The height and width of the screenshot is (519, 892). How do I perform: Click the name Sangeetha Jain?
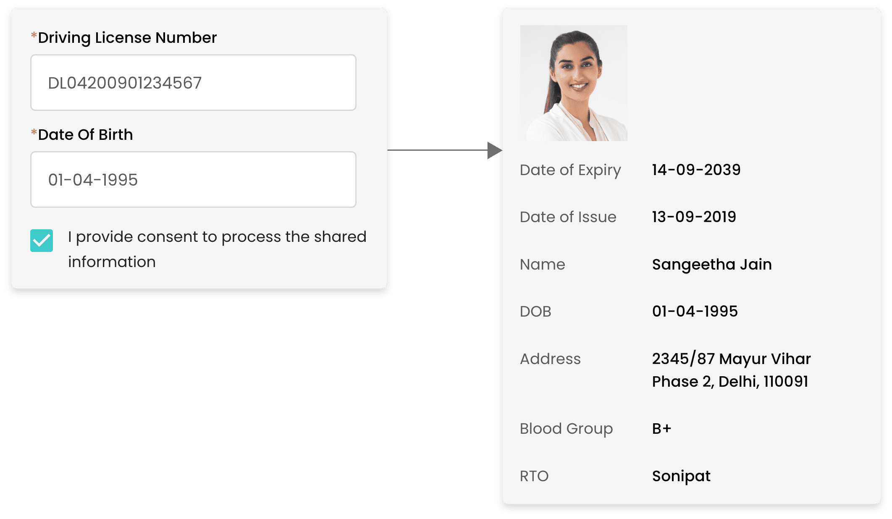click(x=712, y=265)
